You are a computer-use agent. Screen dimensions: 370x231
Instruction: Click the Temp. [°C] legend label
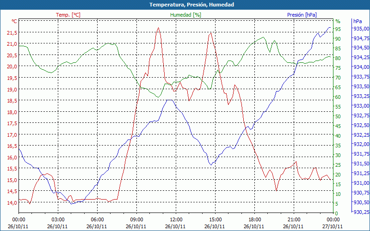point(68,15)
